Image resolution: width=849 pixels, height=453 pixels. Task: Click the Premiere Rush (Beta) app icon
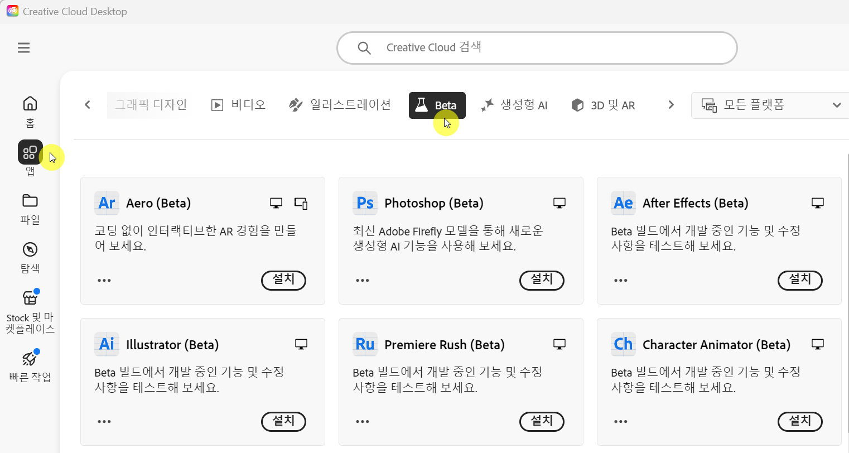point(365,344)
